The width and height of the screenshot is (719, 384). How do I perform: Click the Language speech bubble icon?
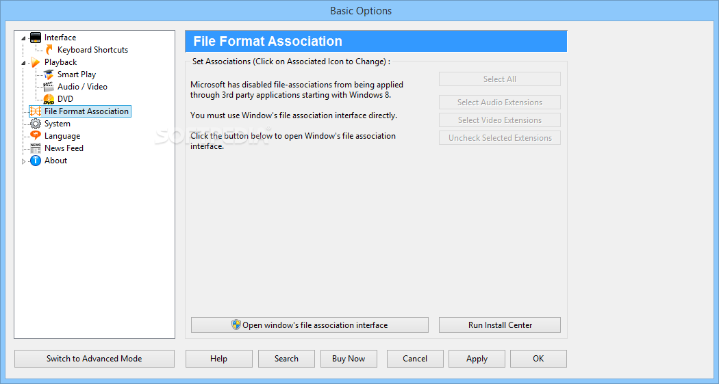tap(36, 136)
